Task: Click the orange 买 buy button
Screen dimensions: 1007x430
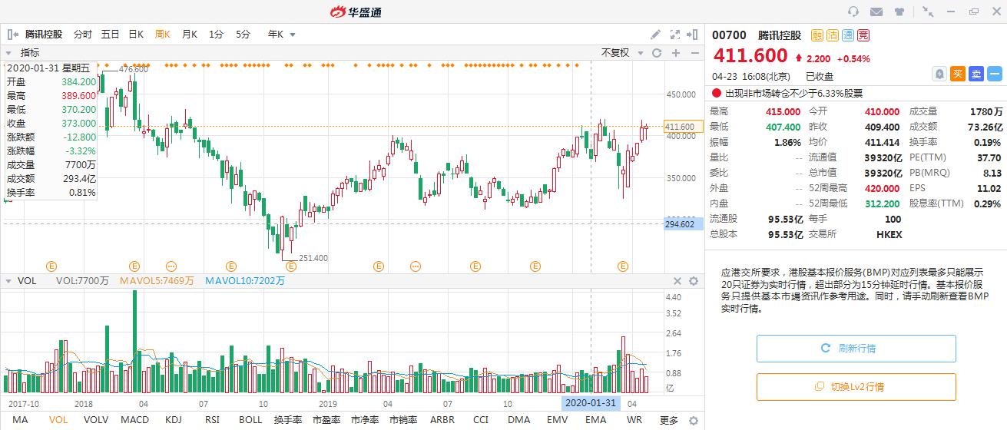Action: 957,74
